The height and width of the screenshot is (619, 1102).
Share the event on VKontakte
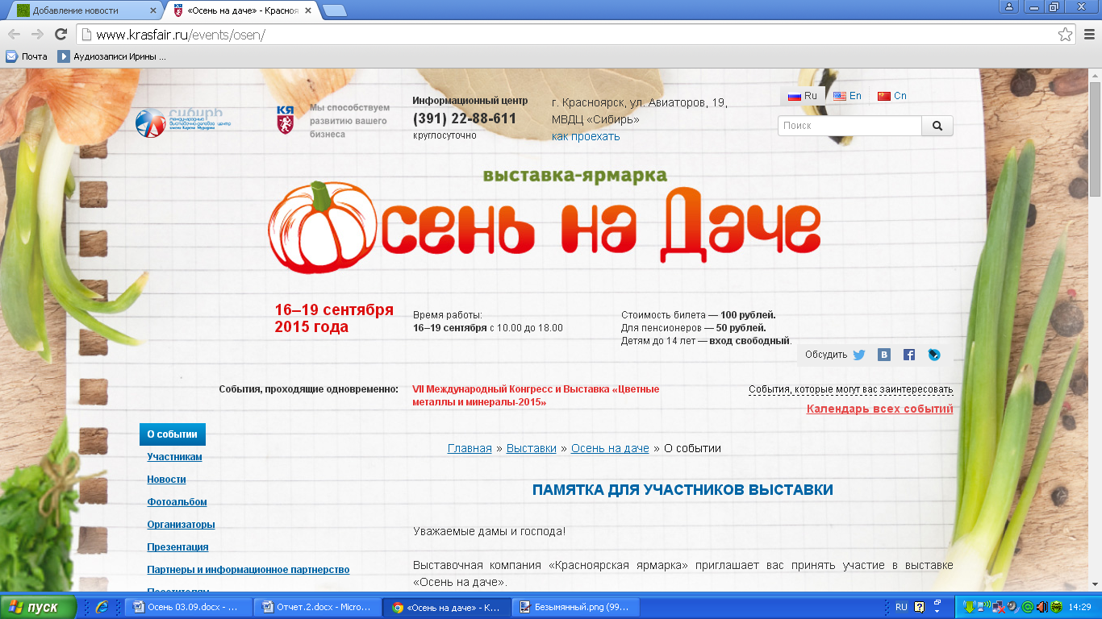tap(884, 355)
